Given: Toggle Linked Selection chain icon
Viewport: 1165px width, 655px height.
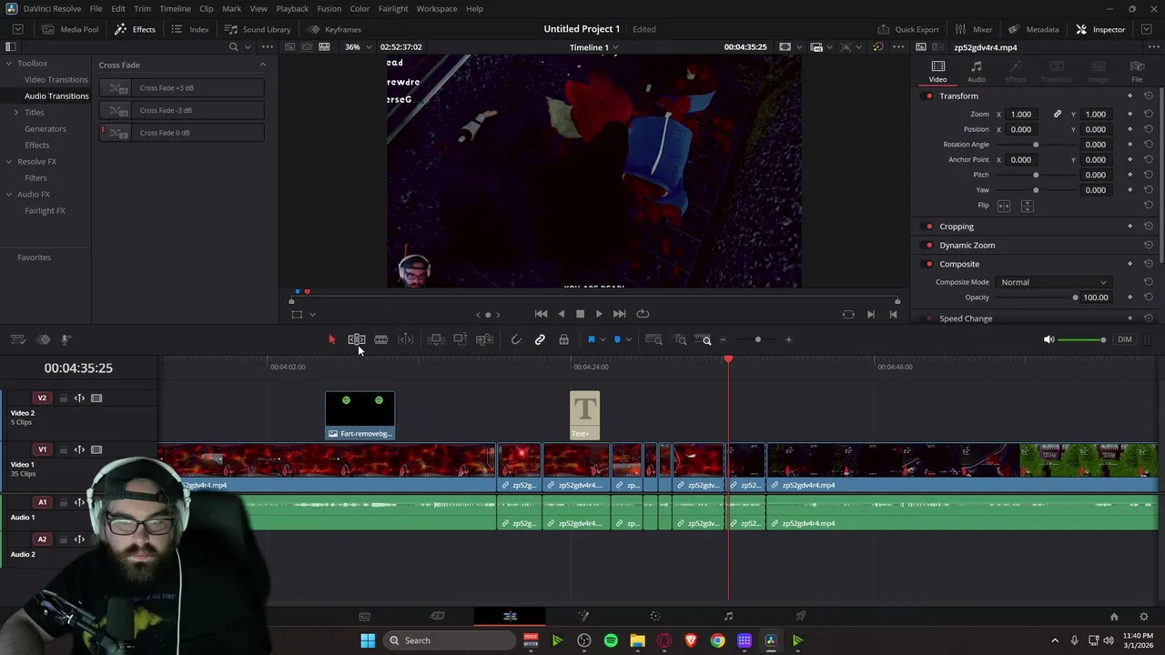Looking at the screenshot, I should (540, 339).
